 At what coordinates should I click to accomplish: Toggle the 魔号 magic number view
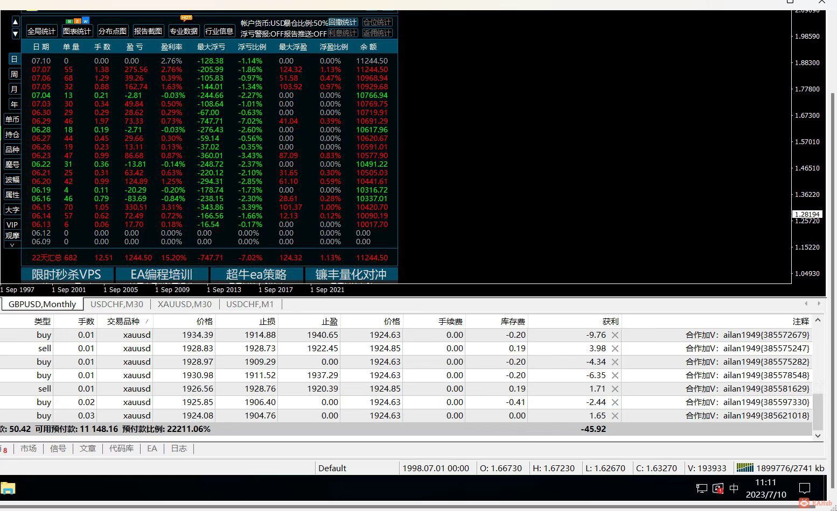(12, 165)
